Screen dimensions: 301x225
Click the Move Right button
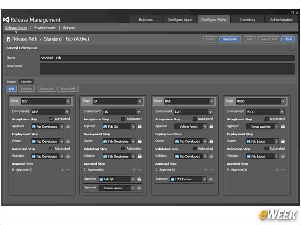(68, 89)
